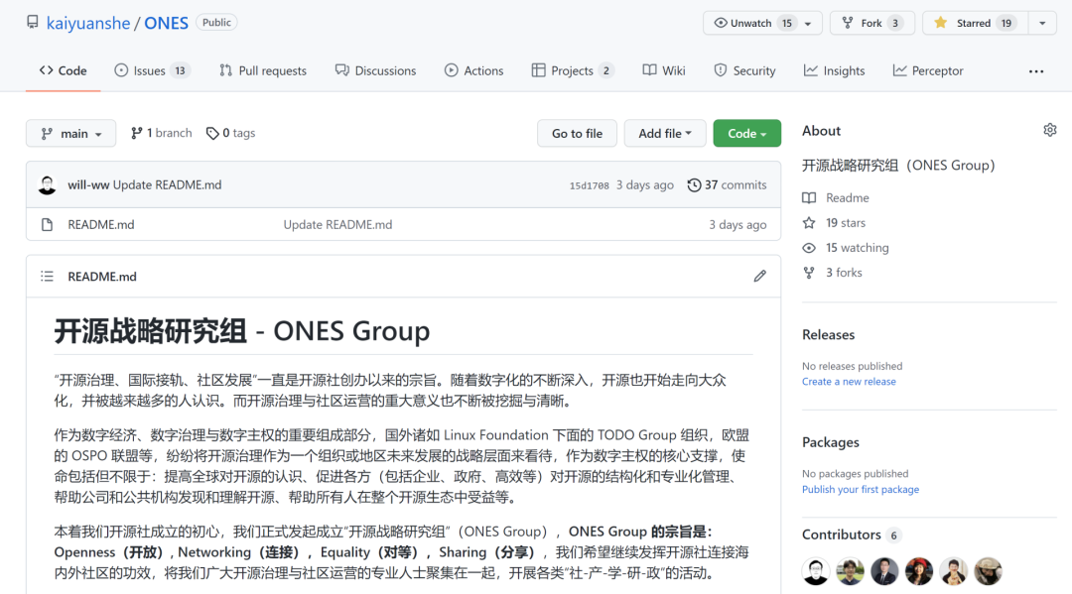This screenshot has width=1072, height=594.
Task: Unstar the repository via Starred button
Action: [975, 23]
